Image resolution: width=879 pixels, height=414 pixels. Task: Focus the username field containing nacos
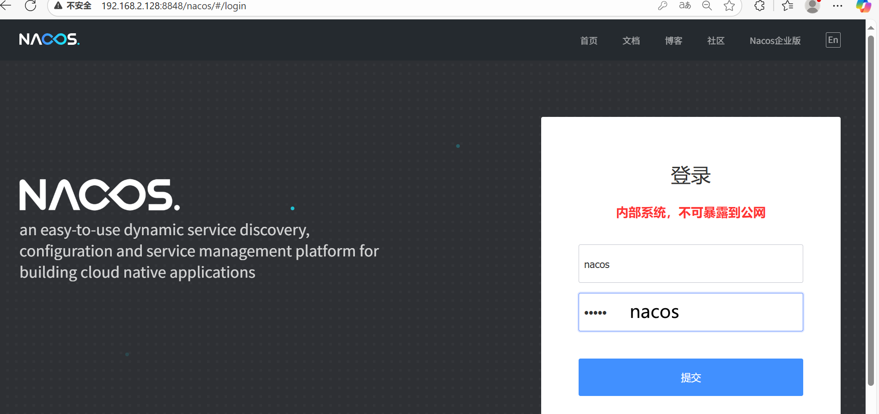(x=691, y=264)
